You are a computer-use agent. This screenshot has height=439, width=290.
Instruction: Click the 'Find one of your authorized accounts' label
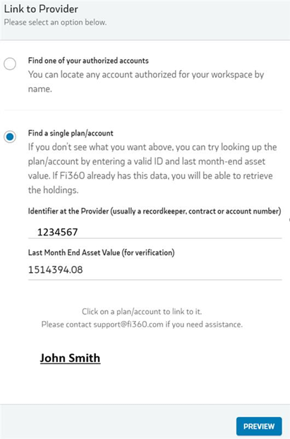[88, 61]
